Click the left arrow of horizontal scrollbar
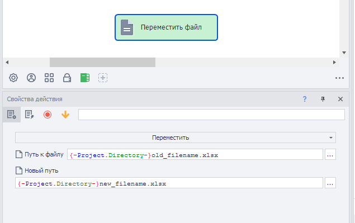This screenshot has height=223, width=355. coord(7,62)
